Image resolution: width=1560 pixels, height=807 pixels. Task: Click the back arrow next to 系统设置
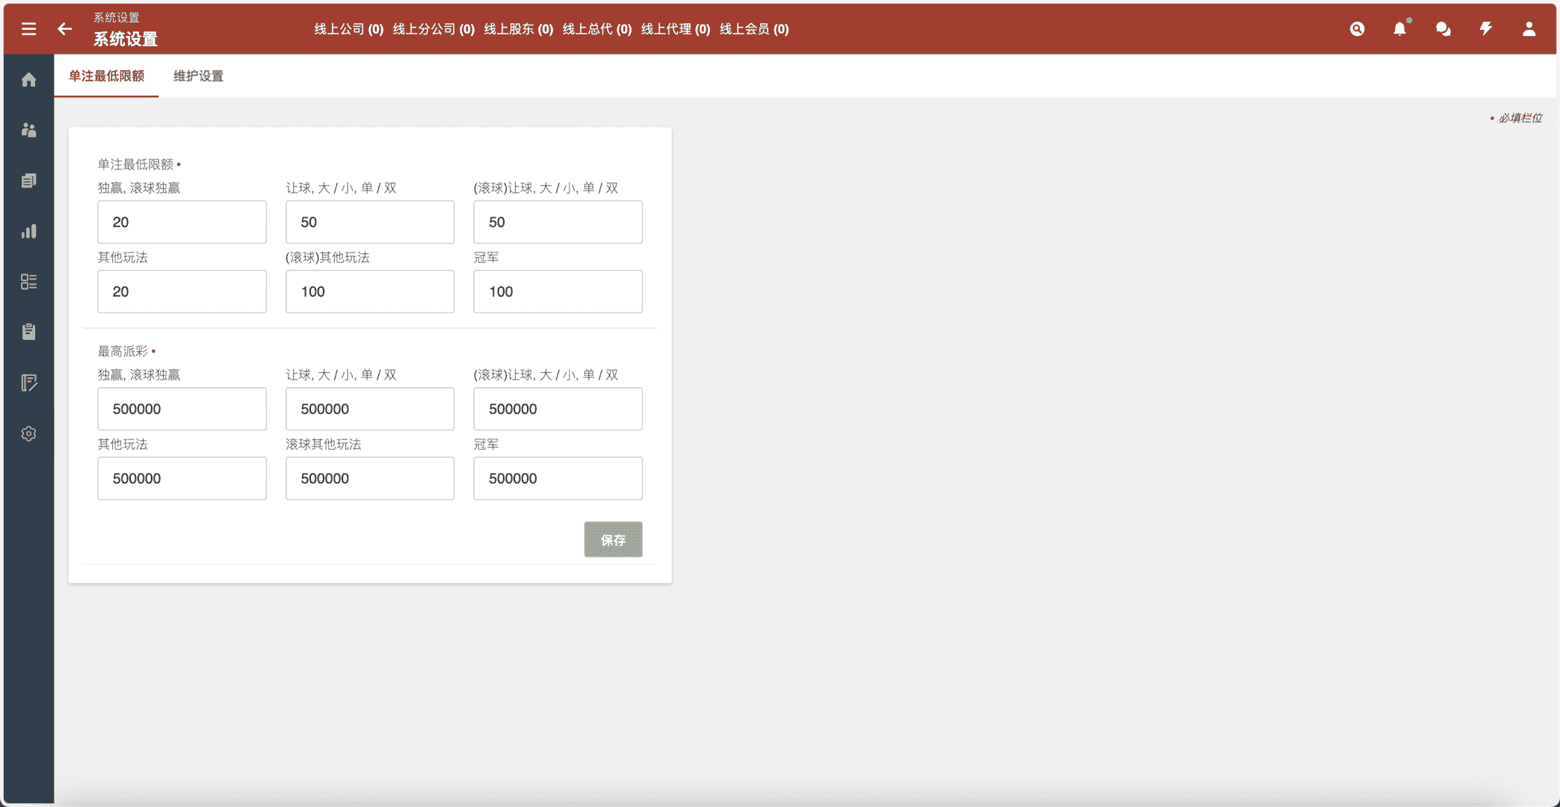pyautogui.click(x=64, y=28)
